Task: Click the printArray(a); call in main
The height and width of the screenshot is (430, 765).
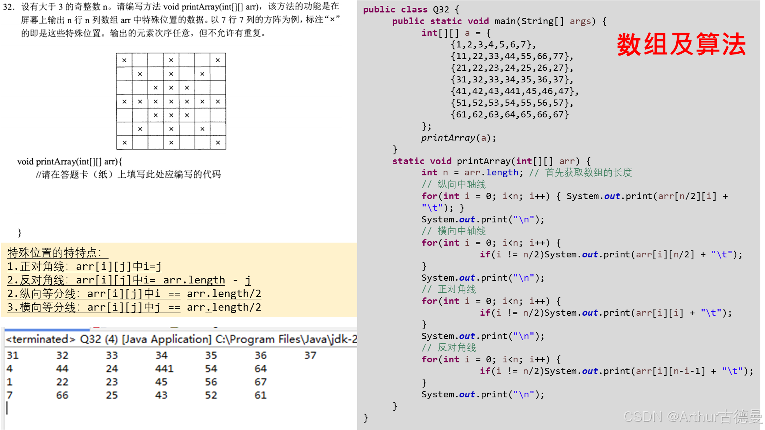Action: pos(458,138)
